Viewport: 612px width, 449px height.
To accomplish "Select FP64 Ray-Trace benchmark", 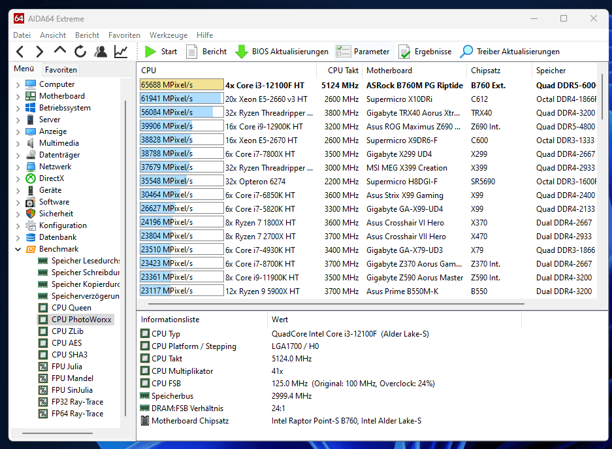I will click(x=77, y=414).
